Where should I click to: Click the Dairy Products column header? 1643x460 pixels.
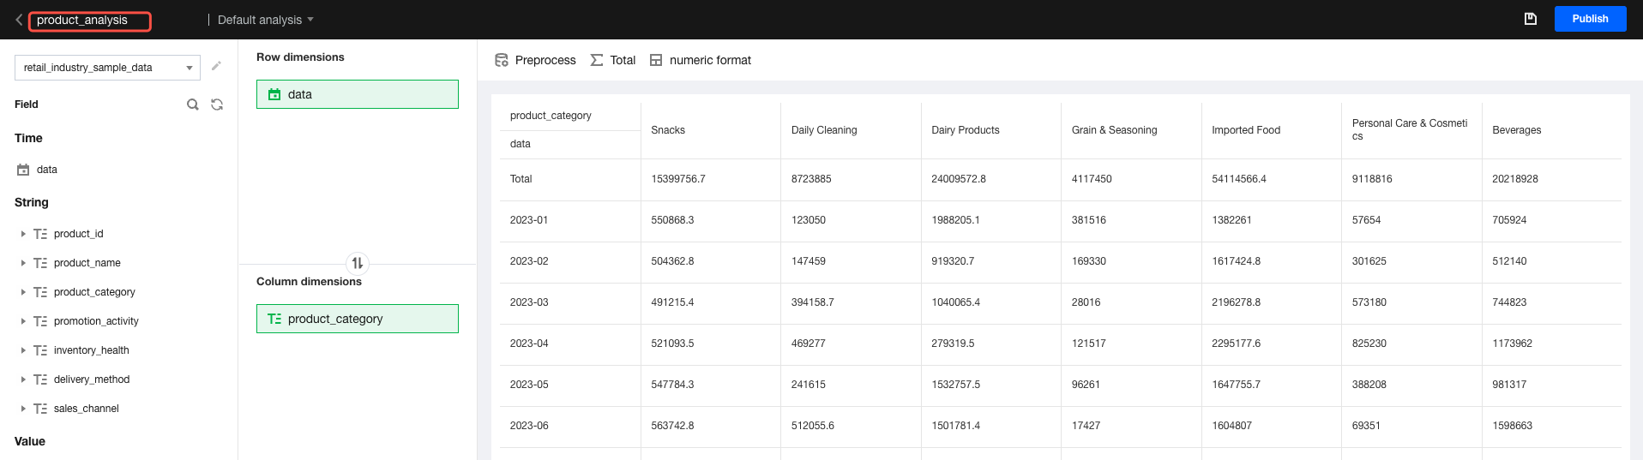click(x=966, y=130)
